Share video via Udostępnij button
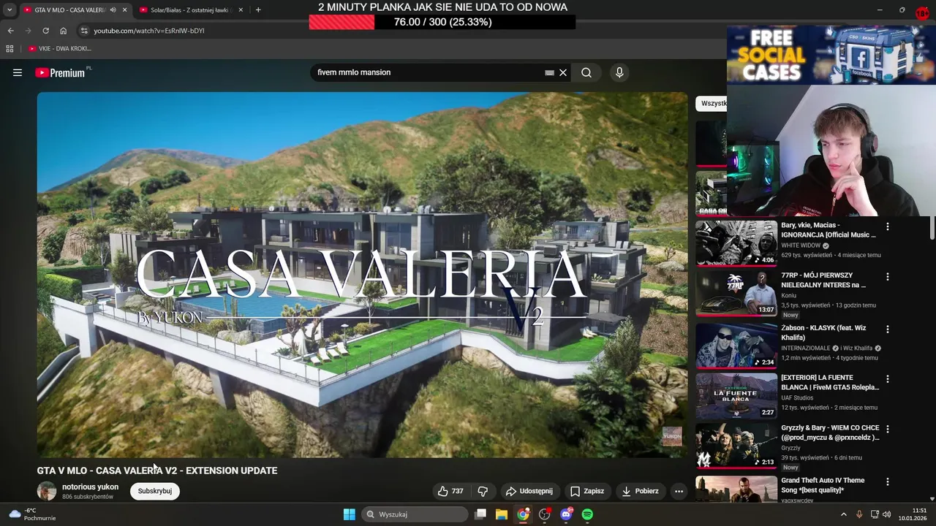936x526 pixels. click(x=529, y=491)
